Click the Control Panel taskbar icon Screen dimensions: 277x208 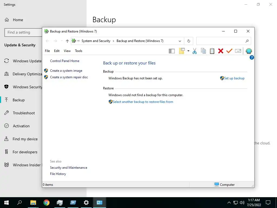(x=100, y=203)
